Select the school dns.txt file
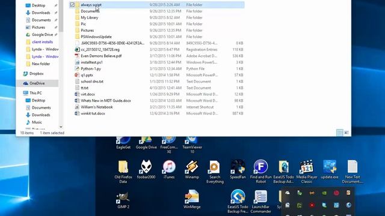The height and width of the screenshot is (216, 385). coord(156,82)
